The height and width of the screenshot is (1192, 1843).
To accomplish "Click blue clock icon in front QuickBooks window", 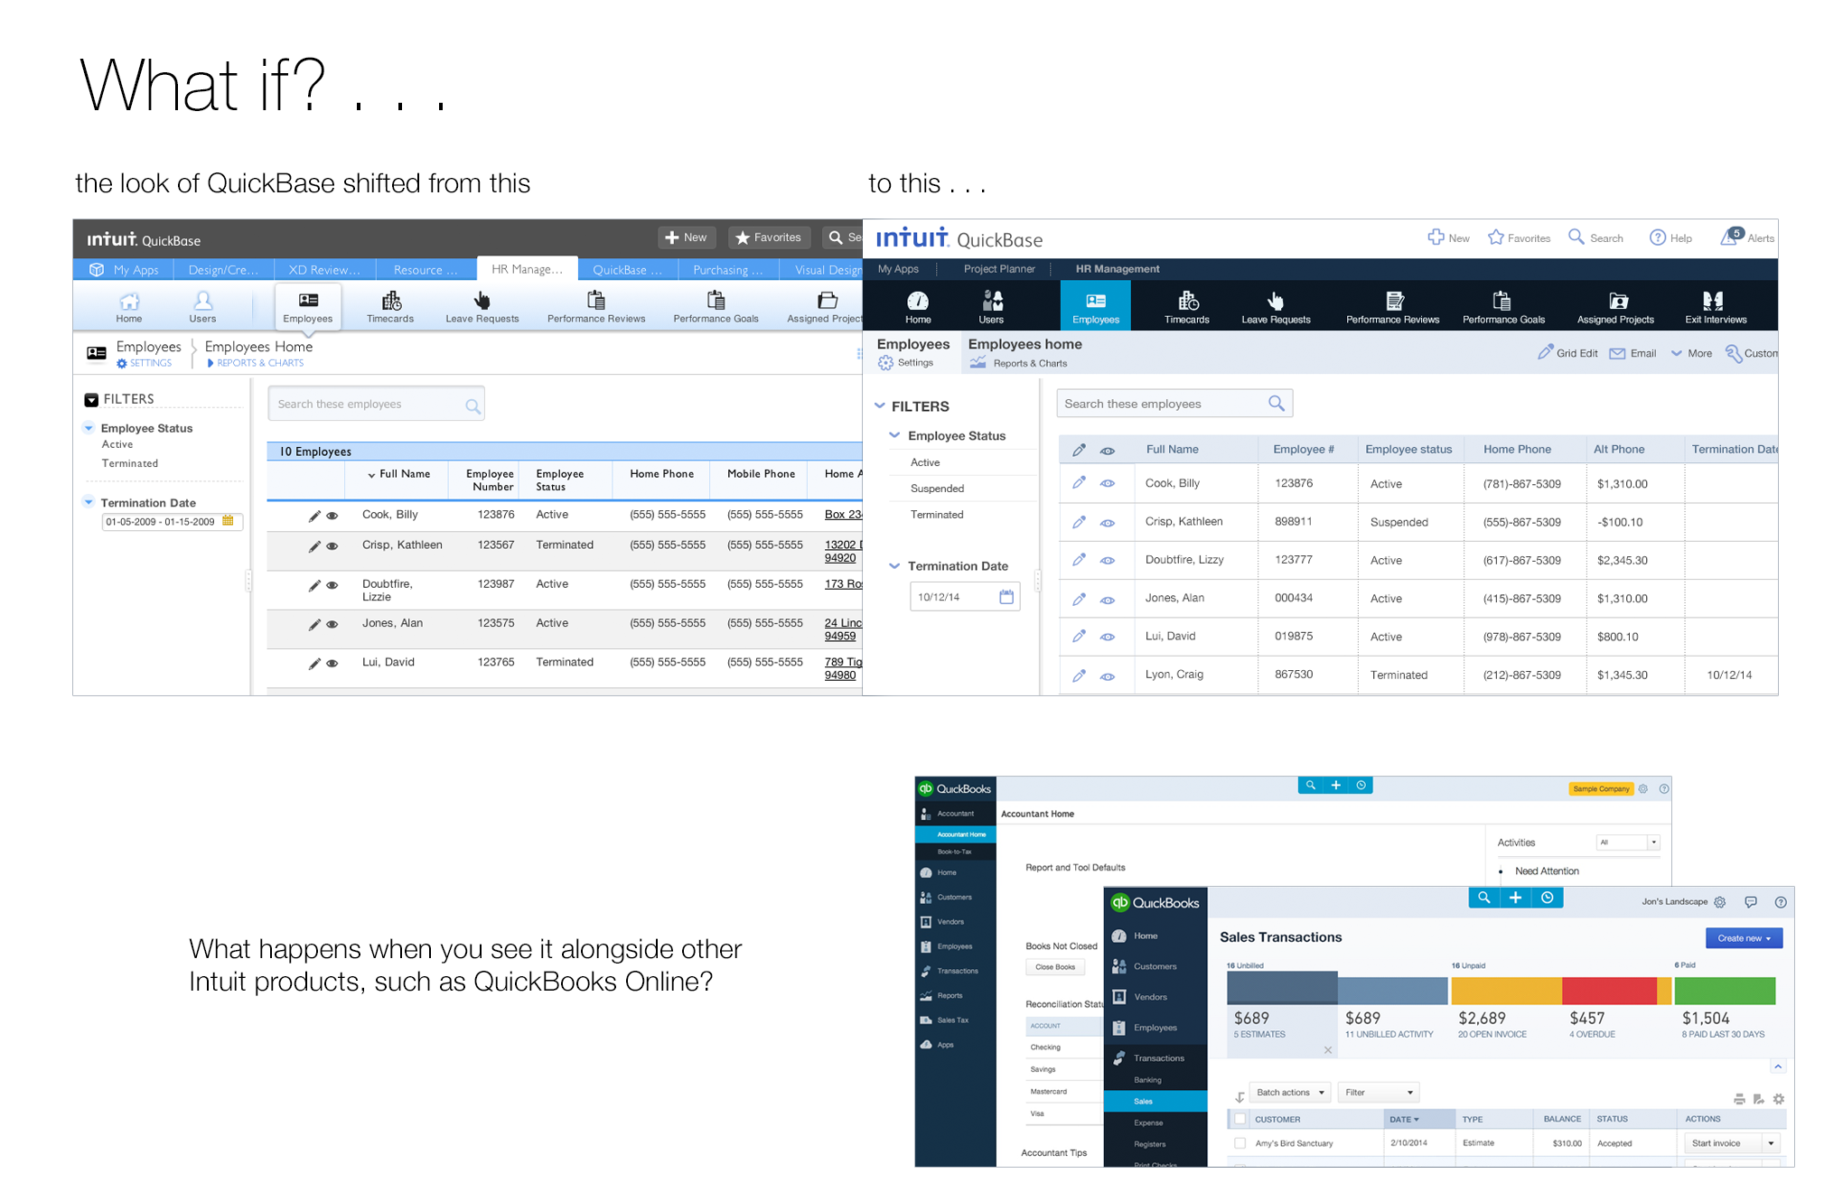I will coord(1547,898).
